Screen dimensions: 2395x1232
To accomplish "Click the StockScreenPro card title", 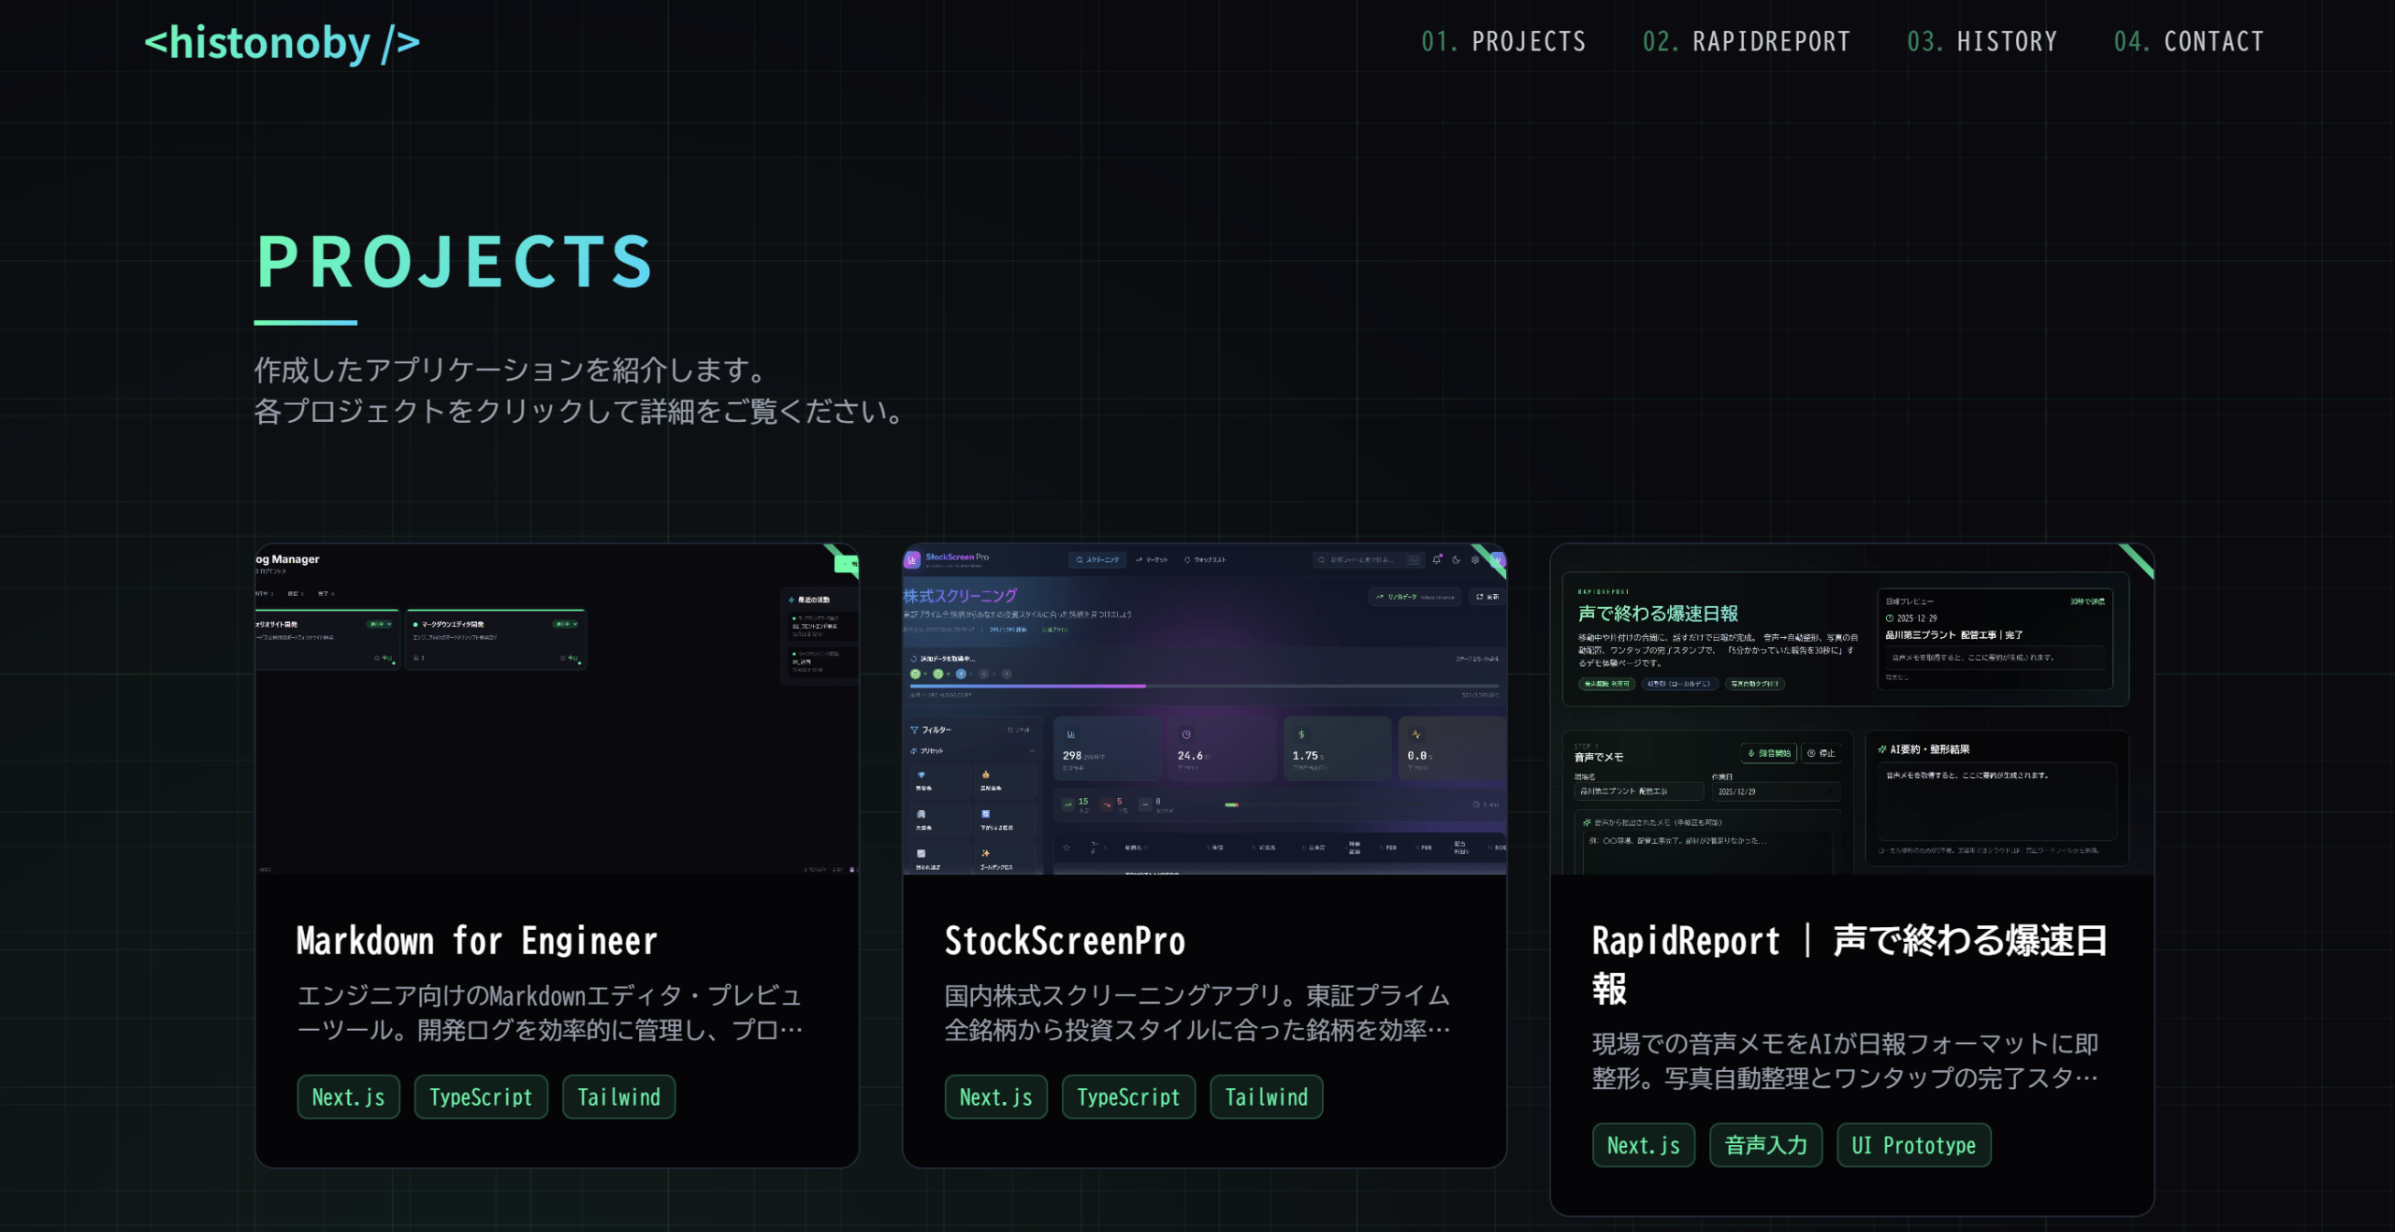I will pos(1065,941).
